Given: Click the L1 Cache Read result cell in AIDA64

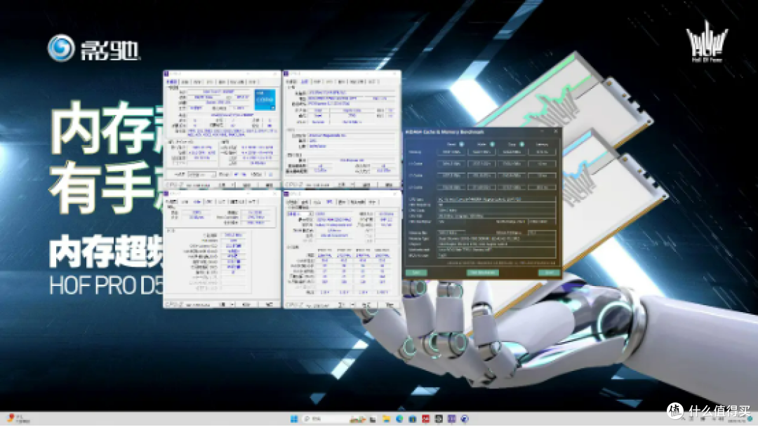Looking at the screenshot, I should (x=451, y=164).
